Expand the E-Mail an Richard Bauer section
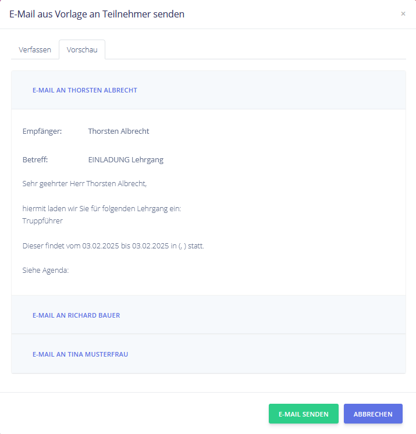Image resolution: width=416 pixels, height=434 pixels. [x=76, y=315]
